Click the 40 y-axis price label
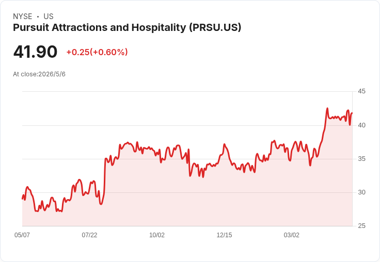 pos(361,125)
